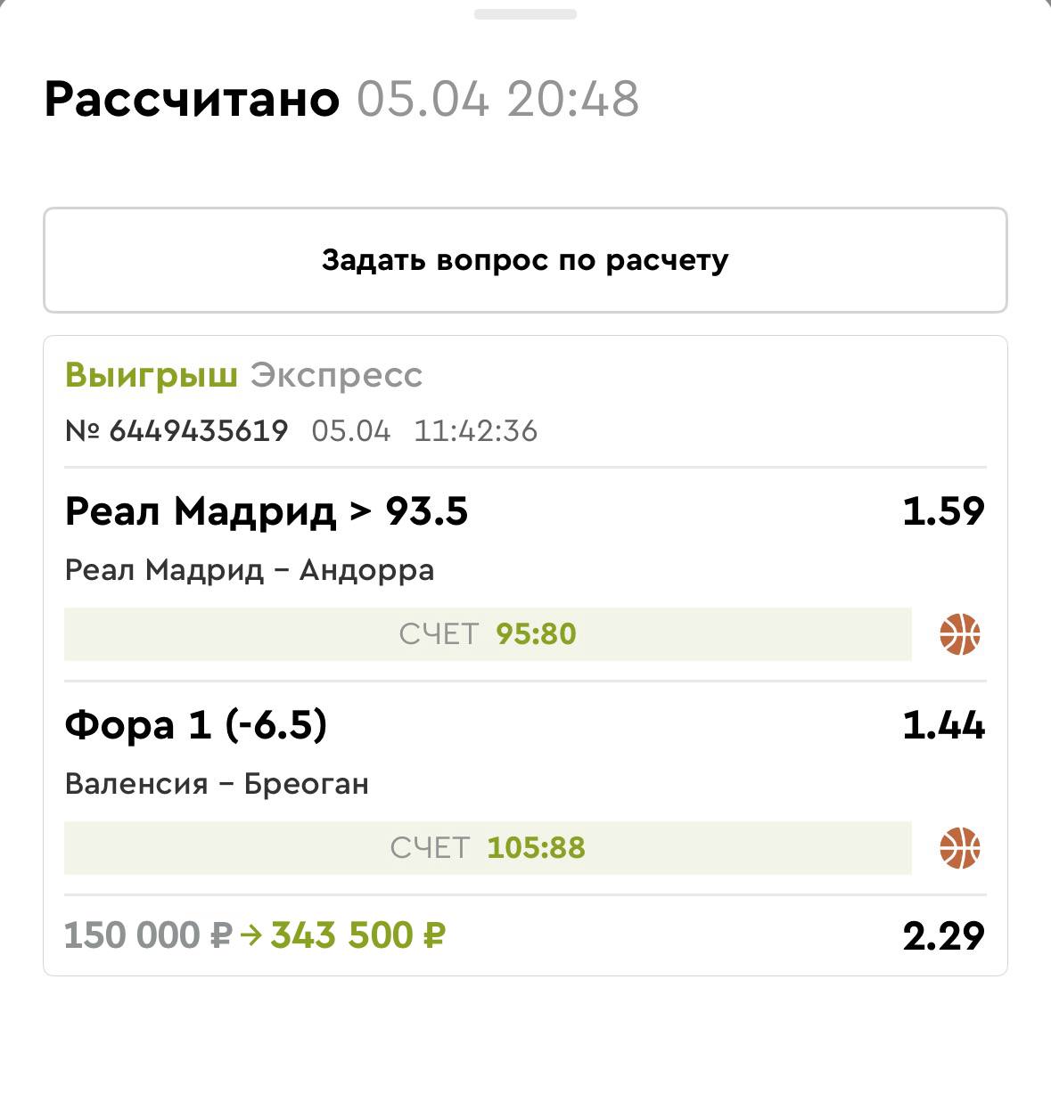Click the bet placement time 11:42:36
Viewport: 1051px width, 1110px height.
click(475, 431)
